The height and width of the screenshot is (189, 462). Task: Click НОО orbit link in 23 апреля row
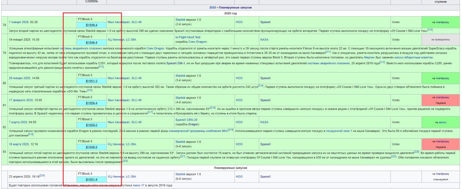click(239, 176)
